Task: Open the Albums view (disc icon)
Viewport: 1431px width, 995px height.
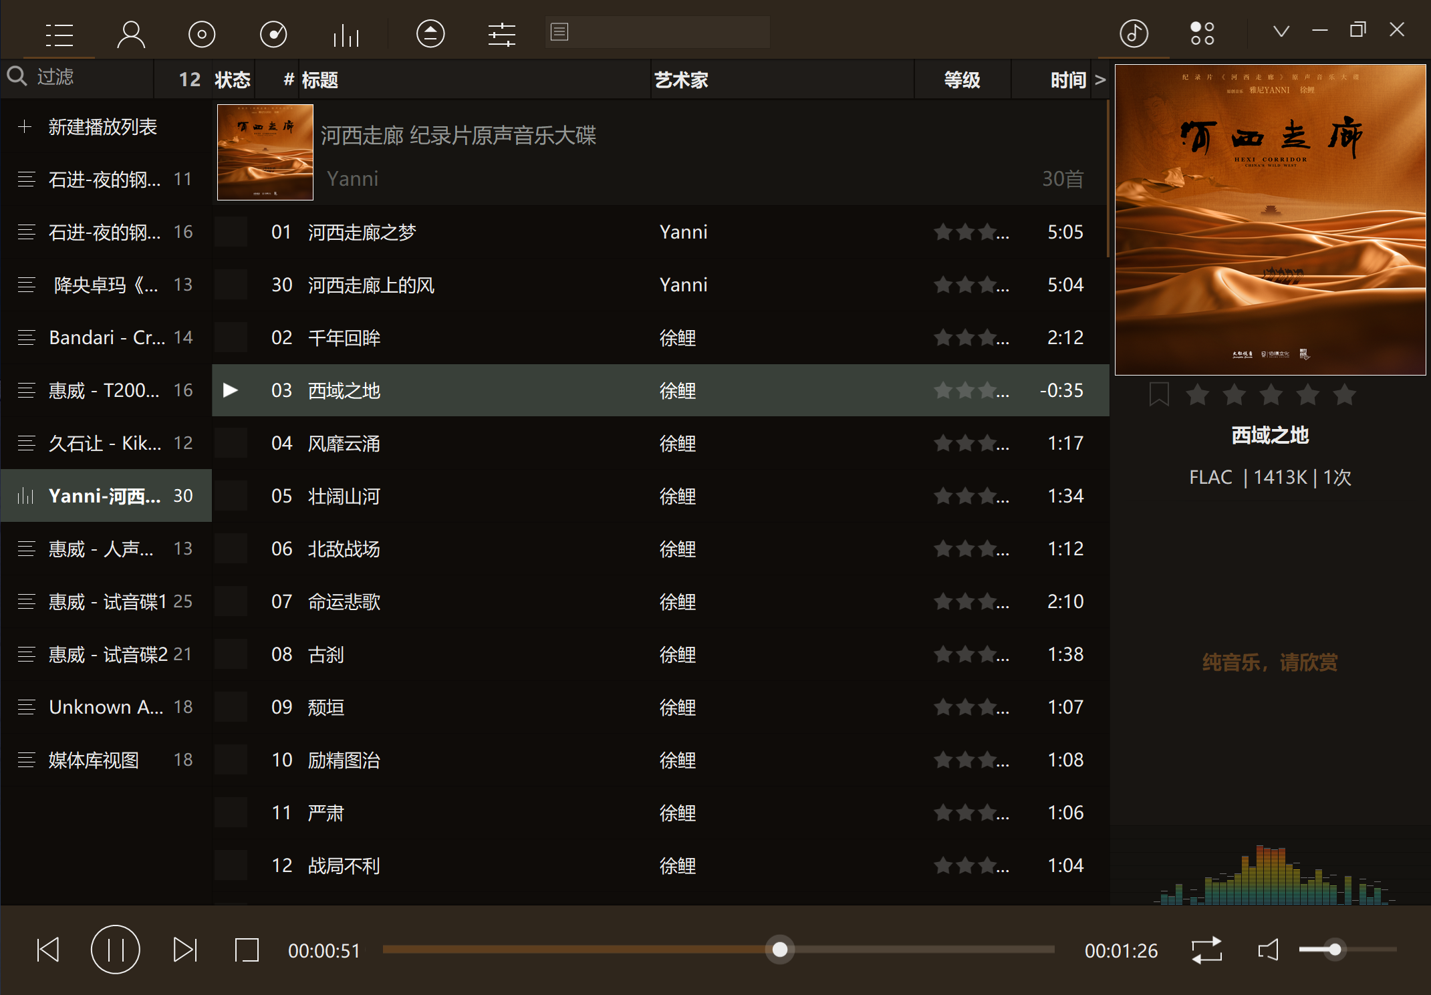Action: [202, 34]
